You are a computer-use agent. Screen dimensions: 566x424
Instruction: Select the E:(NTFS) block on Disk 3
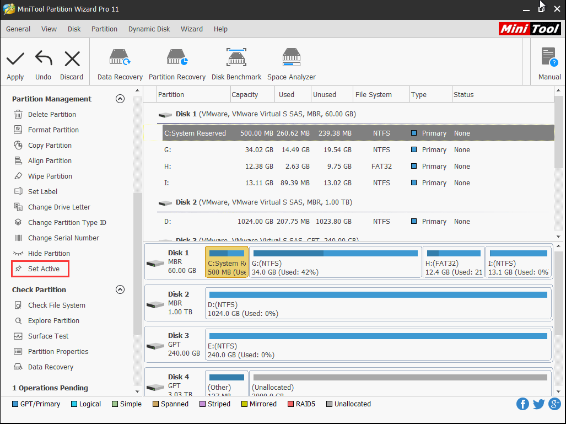pos(378,345)
